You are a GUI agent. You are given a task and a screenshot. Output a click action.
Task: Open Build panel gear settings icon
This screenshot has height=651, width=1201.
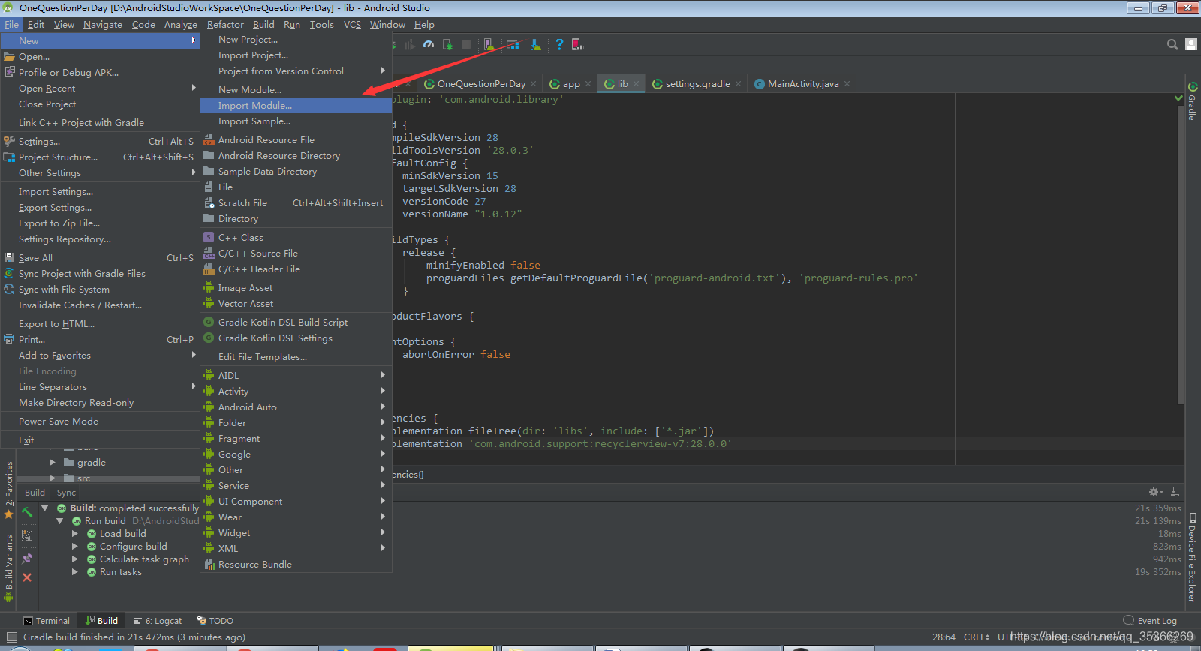coord(1155,492)
